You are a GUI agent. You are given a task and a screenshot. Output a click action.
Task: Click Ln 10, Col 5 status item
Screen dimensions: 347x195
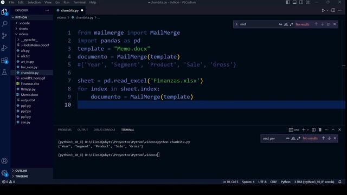230,182
